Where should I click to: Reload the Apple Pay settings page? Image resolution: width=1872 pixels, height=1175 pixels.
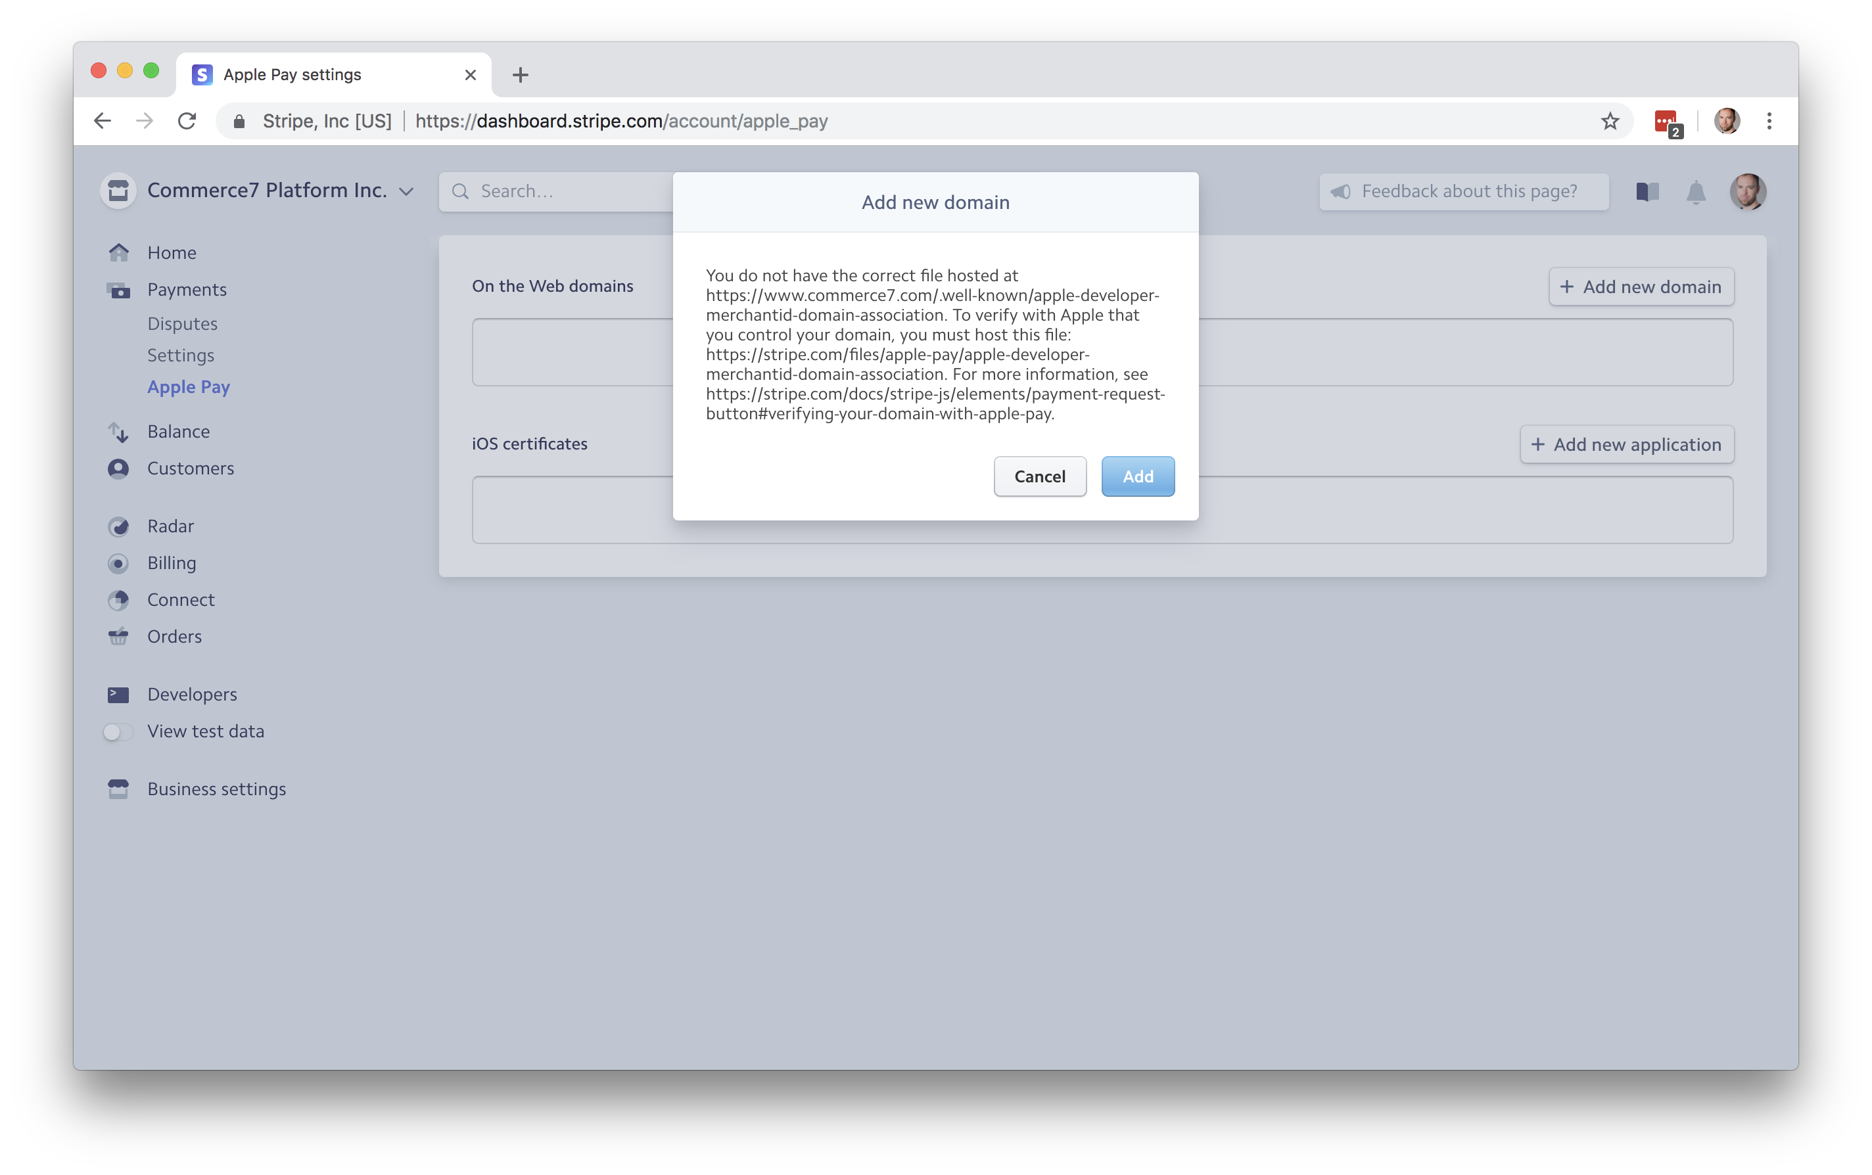click(x=187, y=121)
